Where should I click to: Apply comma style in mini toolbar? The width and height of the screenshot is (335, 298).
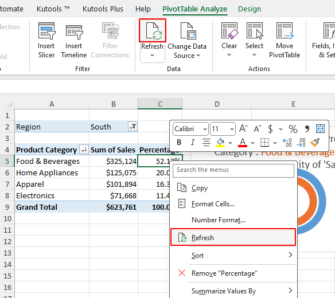tap(307, 129)
